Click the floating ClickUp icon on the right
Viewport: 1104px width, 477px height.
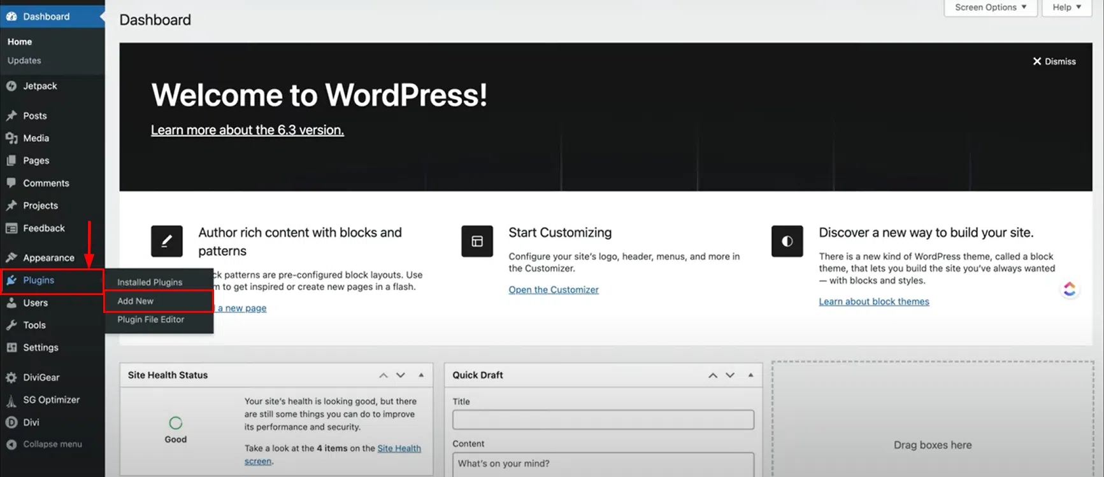[1070, 289]
